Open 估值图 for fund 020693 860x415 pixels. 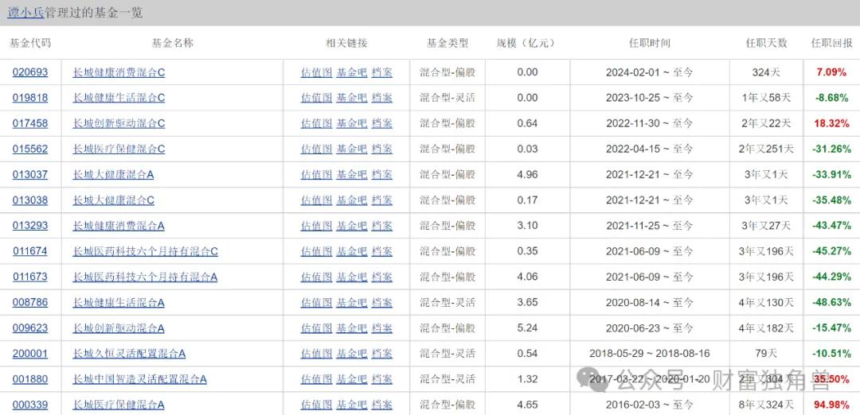tap(316, 72)
